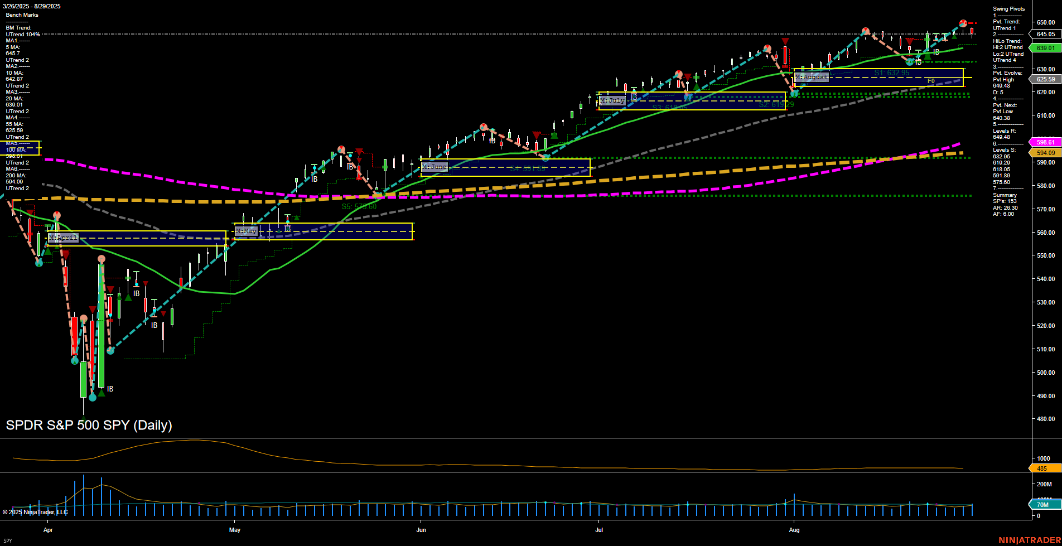The image size is (1062, 546).
Task: Click the magenta 598.61 price axis marker
Action: pos(1046,142)
